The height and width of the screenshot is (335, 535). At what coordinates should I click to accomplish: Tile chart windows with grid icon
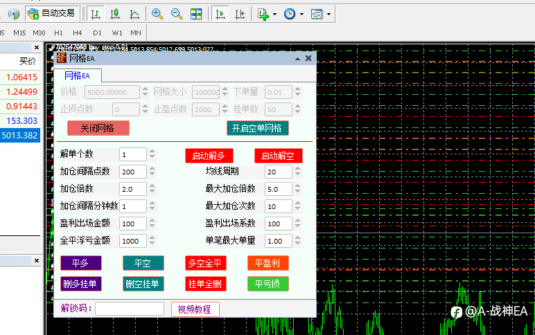(x=196, y=13)
